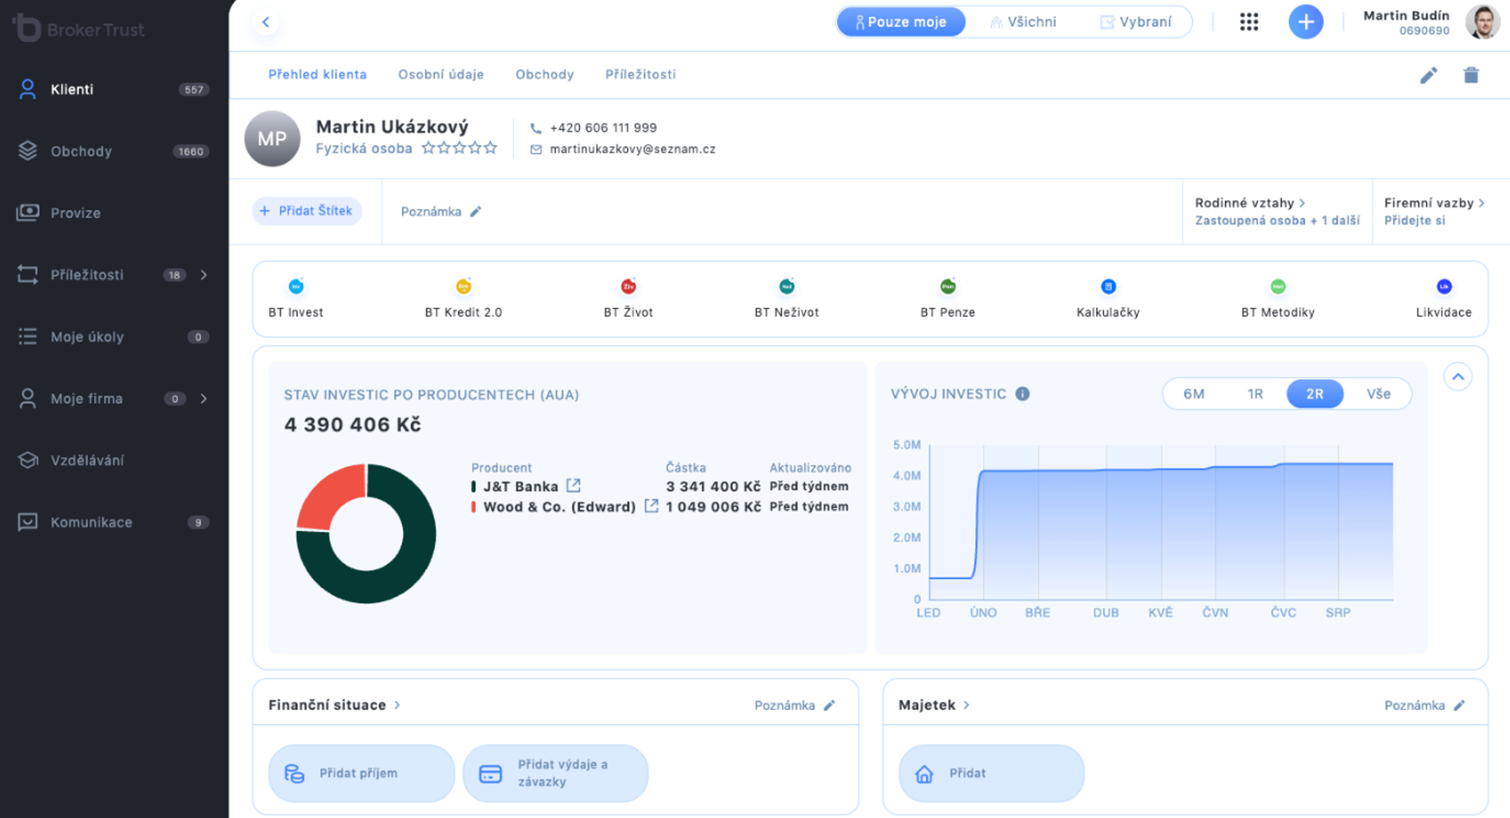Set chart range to Vše
Viewport: 1510px width, 818px height.
tap(1378, 394)
